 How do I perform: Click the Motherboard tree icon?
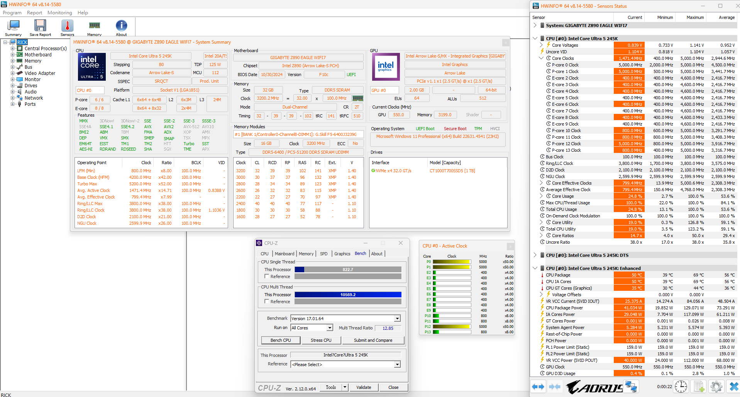(20, 55)
